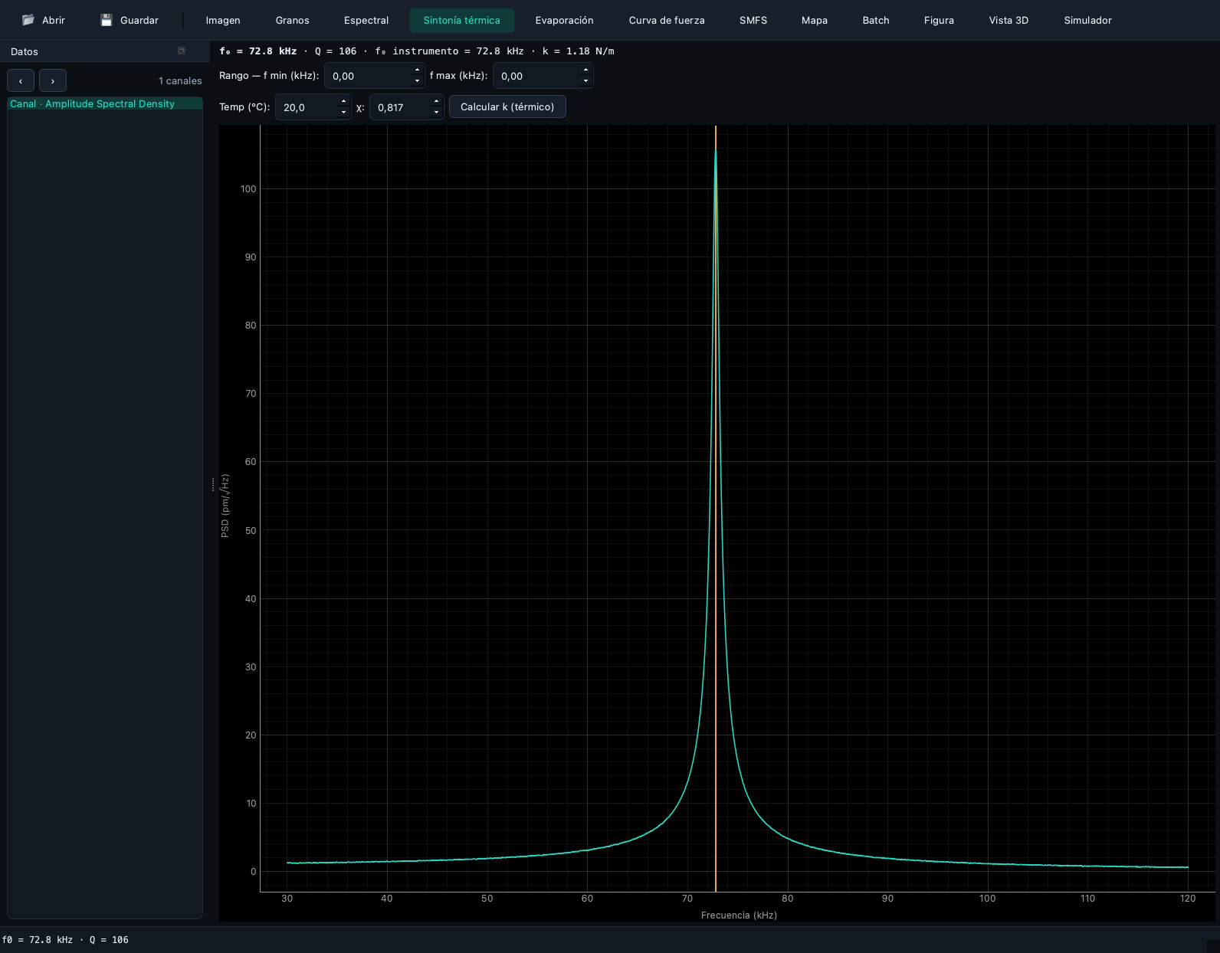This screenshot has width=1220, height=953.
Task: Decrease f min with down arrow
Action: tap(418, 81)
